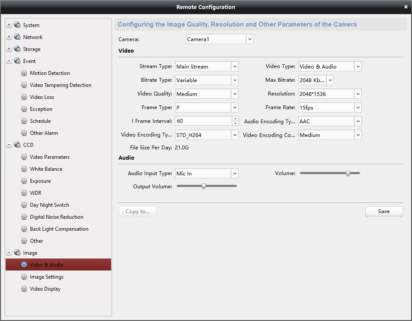This screenshot has width=412, height=321.
Task: Click the Copy to... button
Action: (x=137, y=211)
